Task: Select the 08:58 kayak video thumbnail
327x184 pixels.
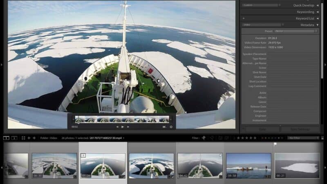Action: click(x=249, y=166)
